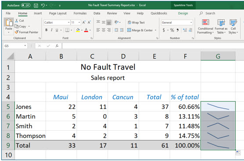Click the Jones sparkline cell G5

pyautogui.click(x=218, y=107)
